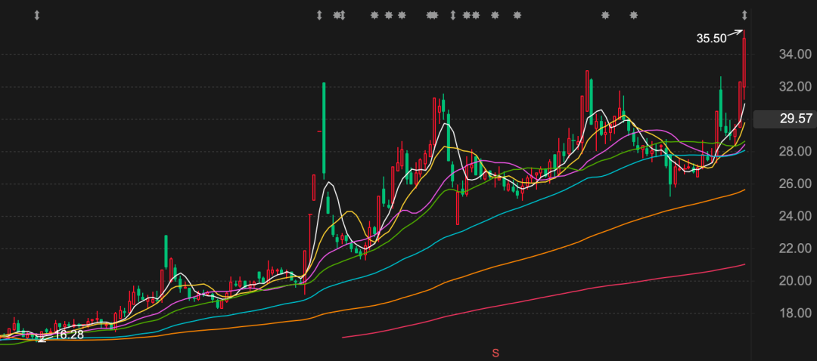Click the rightmost up-down arrow marker in top row

pos(744,15)
